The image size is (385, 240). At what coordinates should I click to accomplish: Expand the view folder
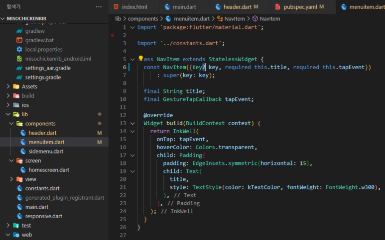point(11,179)
